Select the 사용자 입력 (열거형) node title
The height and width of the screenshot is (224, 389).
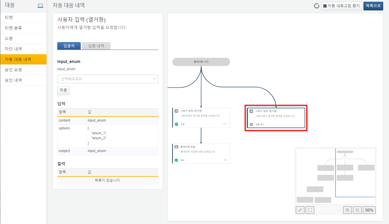[x=266, y=111]
